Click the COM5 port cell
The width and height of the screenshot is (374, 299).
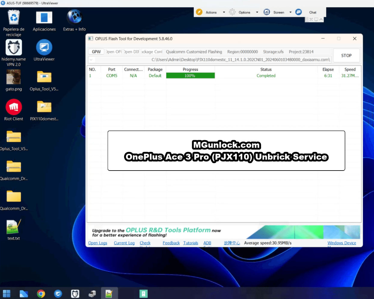coord(112,76)
